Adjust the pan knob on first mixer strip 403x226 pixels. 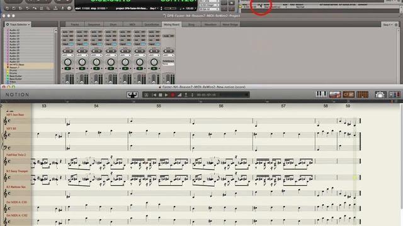67,62
